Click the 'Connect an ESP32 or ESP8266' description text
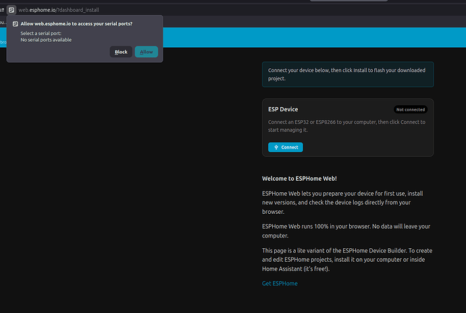Screen dimensions: 466x313 point(346,126)
